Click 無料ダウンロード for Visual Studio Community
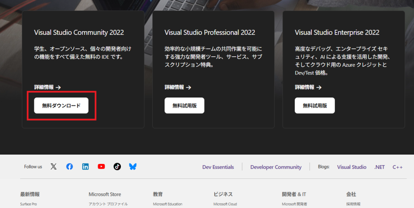Viewport: 414px width, 208px height. [x=61, y=106]
